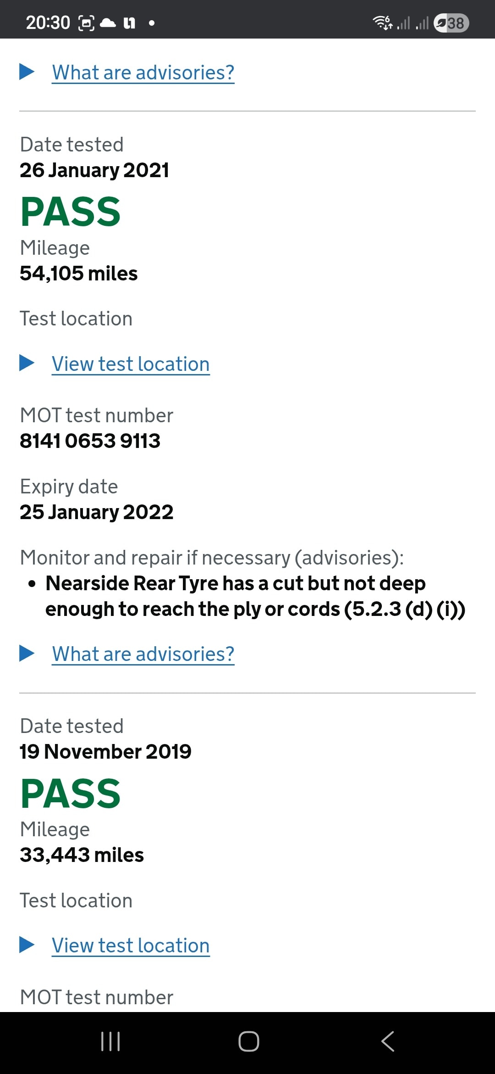Tap the Wi-Fi status icon

point(382,22)
